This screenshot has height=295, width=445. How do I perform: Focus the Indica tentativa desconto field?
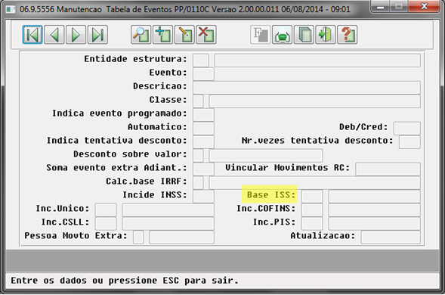(203, 142)
